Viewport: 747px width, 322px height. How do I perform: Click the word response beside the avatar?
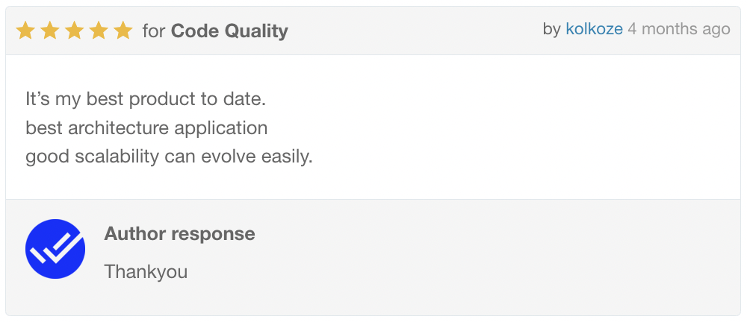tap(213, 235)
